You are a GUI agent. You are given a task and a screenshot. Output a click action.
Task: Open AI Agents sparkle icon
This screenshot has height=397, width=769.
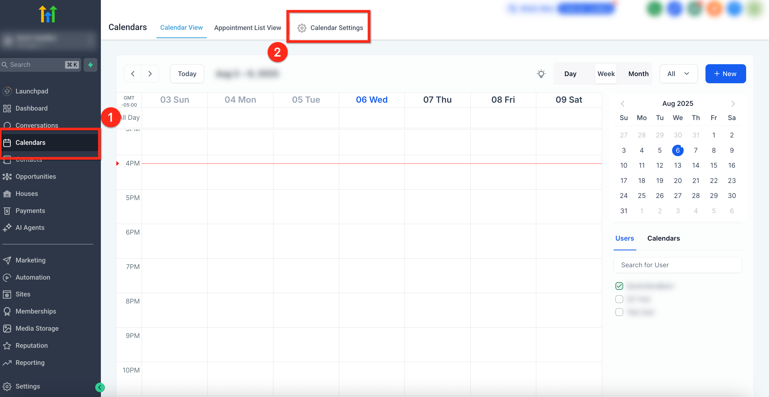[x=7, y=227]
